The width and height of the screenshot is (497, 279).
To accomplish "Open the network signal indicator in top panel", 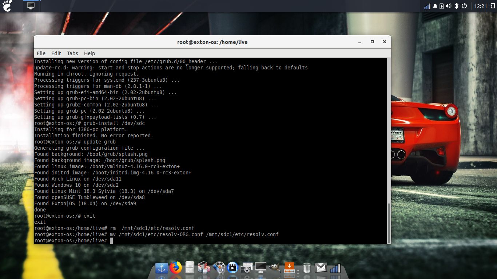I will pos(427,6).
